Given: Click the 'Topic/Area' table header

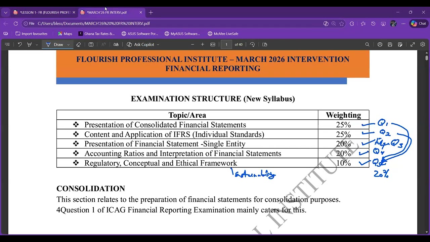Looking at the screenshot, I should point(187,115).
